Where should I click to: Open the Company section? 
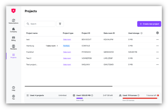tap(13, 30)
